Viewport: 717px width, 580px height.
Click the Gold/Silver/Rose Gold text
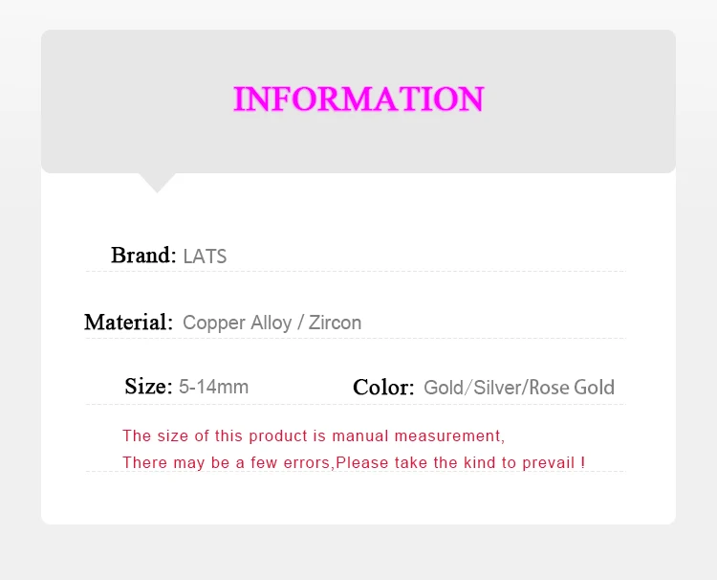pyautogui.click(x=519, y=388)
